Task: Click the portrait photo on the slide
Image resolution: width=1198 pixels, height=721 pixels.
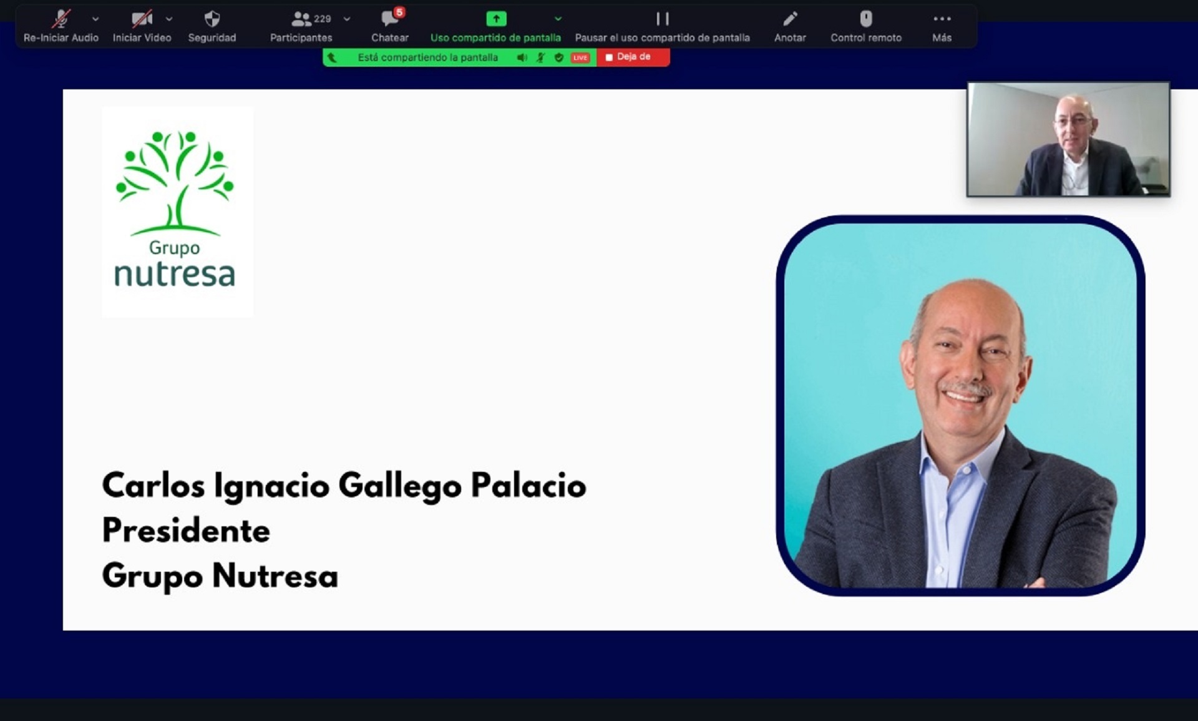Action: (x=960, y=405)
